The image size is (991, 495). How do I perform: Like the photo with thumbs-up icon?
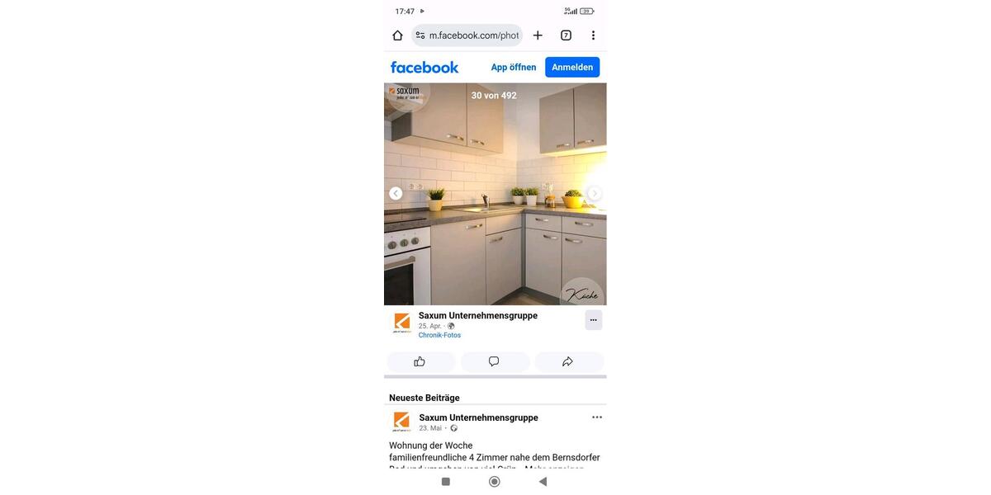[x=421, y=361]
